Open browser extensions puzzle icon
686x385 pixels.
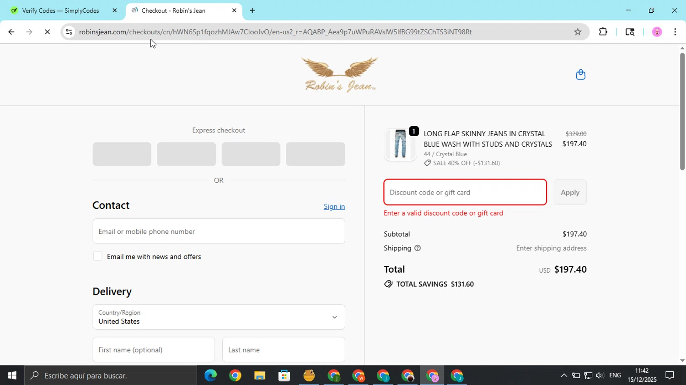pyautogui.click(x=603, y=32)
